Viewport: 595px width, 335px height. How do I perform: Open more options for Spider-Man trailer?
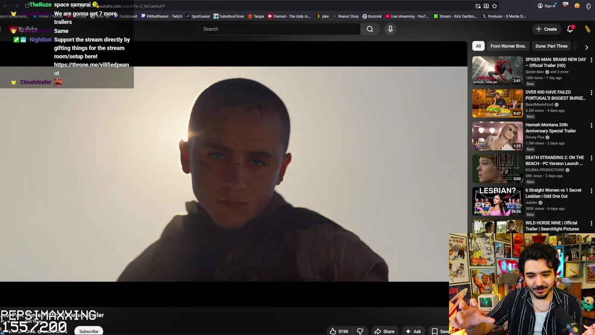tap(591, 60)
